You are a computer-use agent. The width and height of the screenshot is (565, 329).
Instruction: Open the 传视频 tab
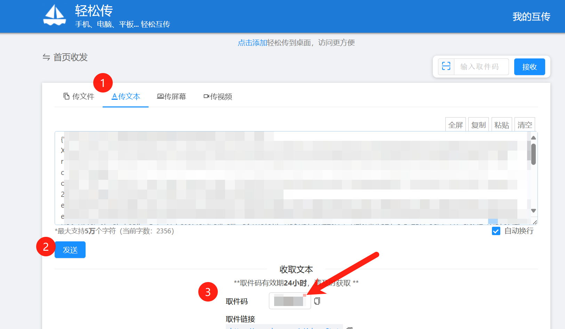218,96
